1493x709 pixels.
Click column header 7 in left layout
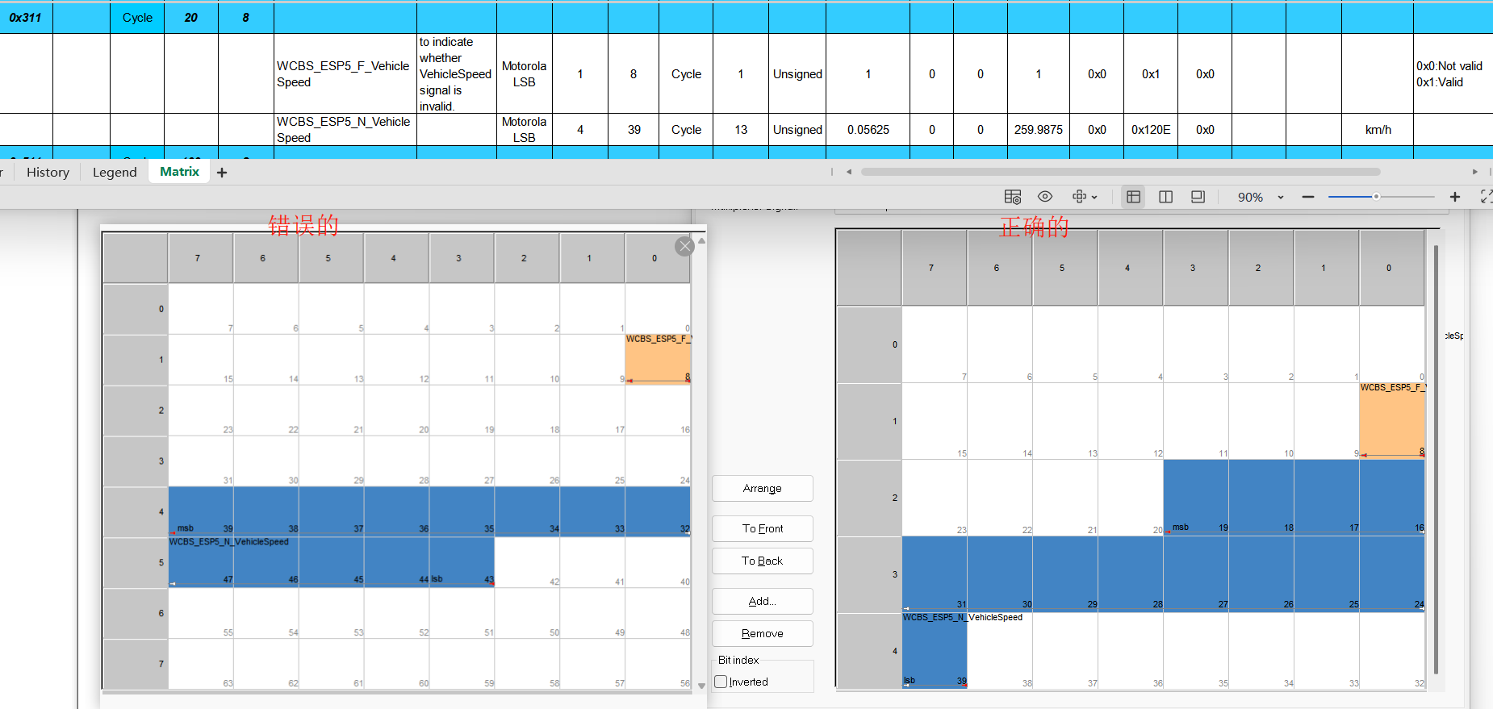[200, 258]
